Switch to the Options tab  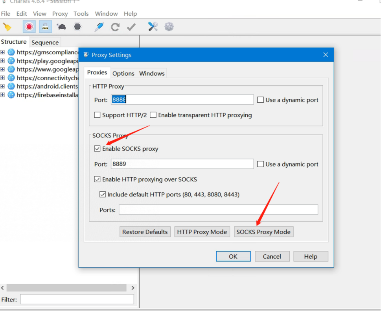tap(123, 73)
